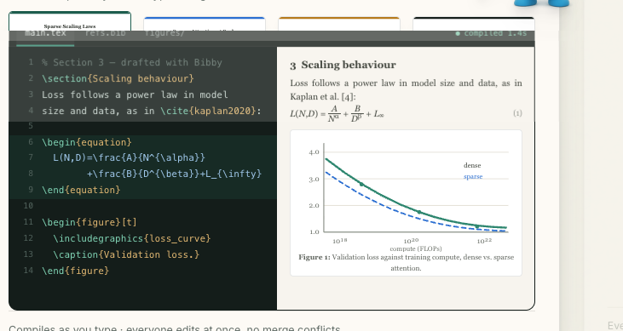Switch to the refs.bib tab
Image resolution: width=623 pixels, height=331 pixels.
(x=106, y=33)
